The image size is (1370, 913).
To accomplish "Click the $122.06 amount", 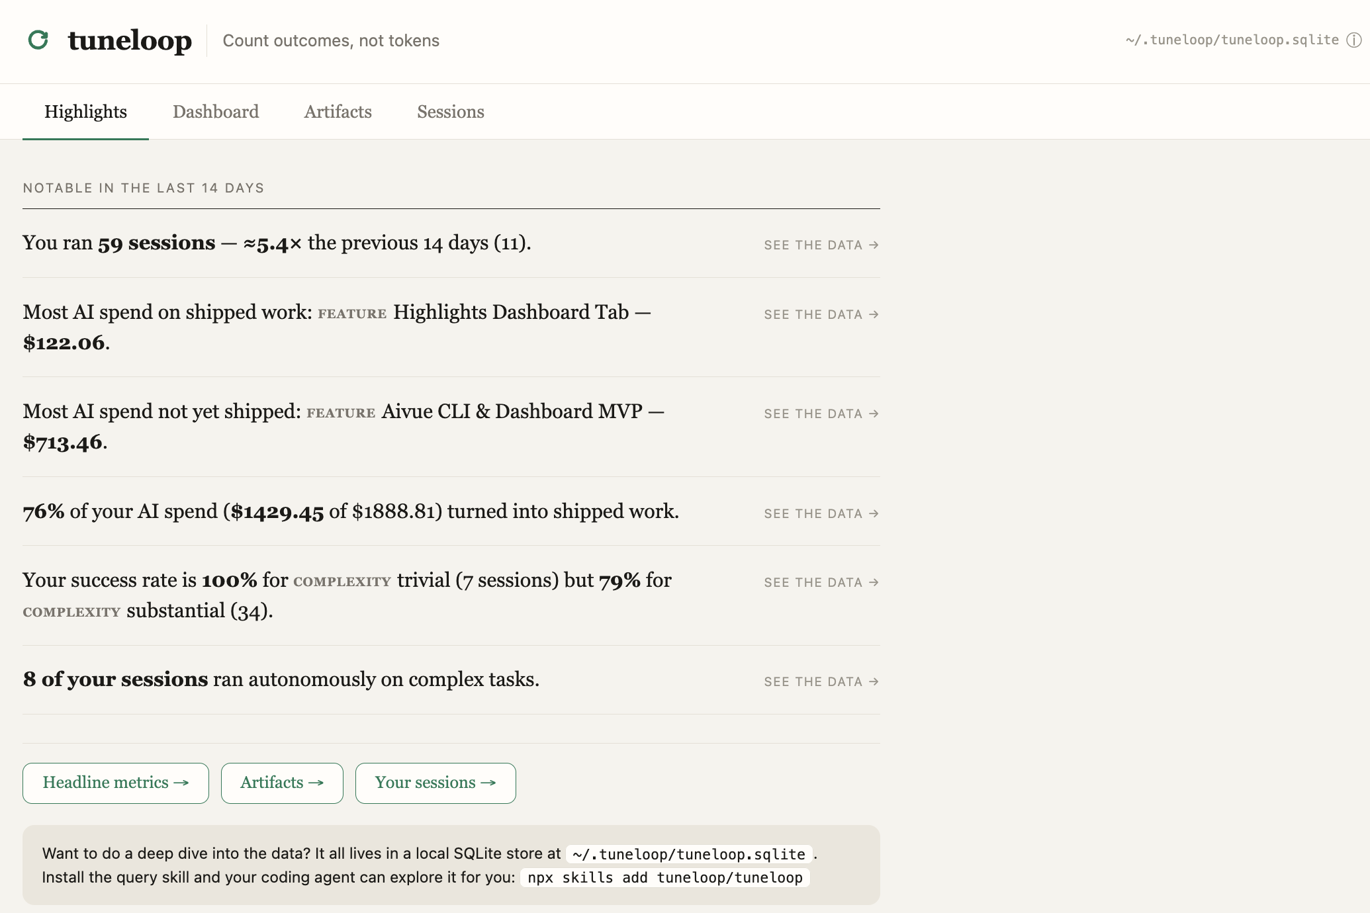I will pos(64,343).
